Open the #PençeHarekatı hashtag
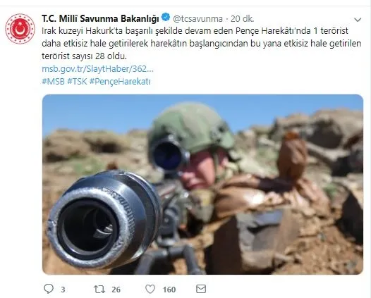 click(x=120, y=82)
